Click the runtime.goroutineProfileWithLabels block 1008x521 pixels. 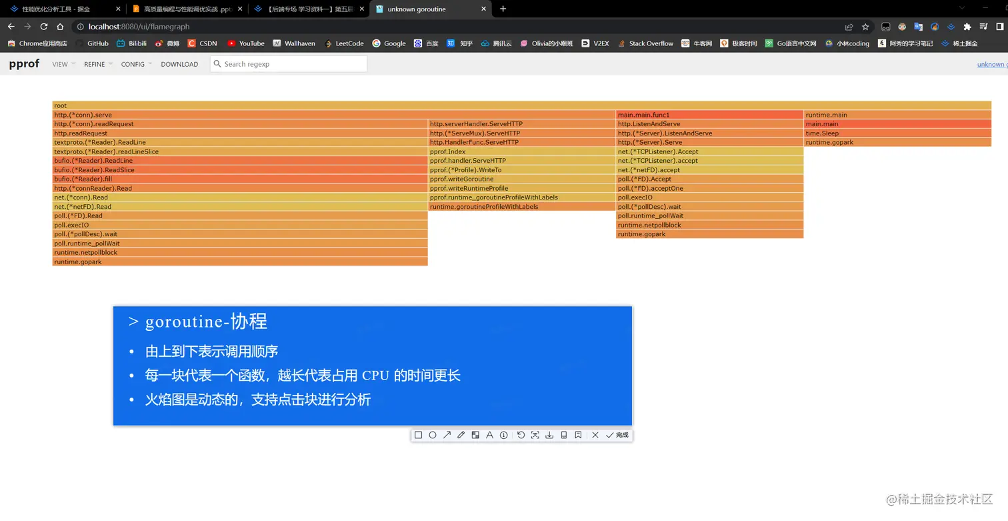point(522,207)
